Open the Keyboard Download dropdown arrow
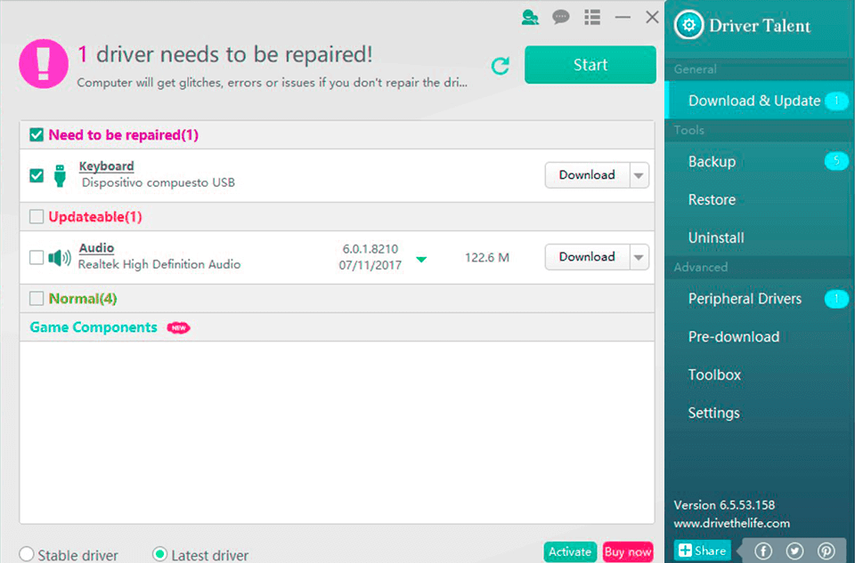The width and height of the screenshot is (855, 563). pos(639,174)
